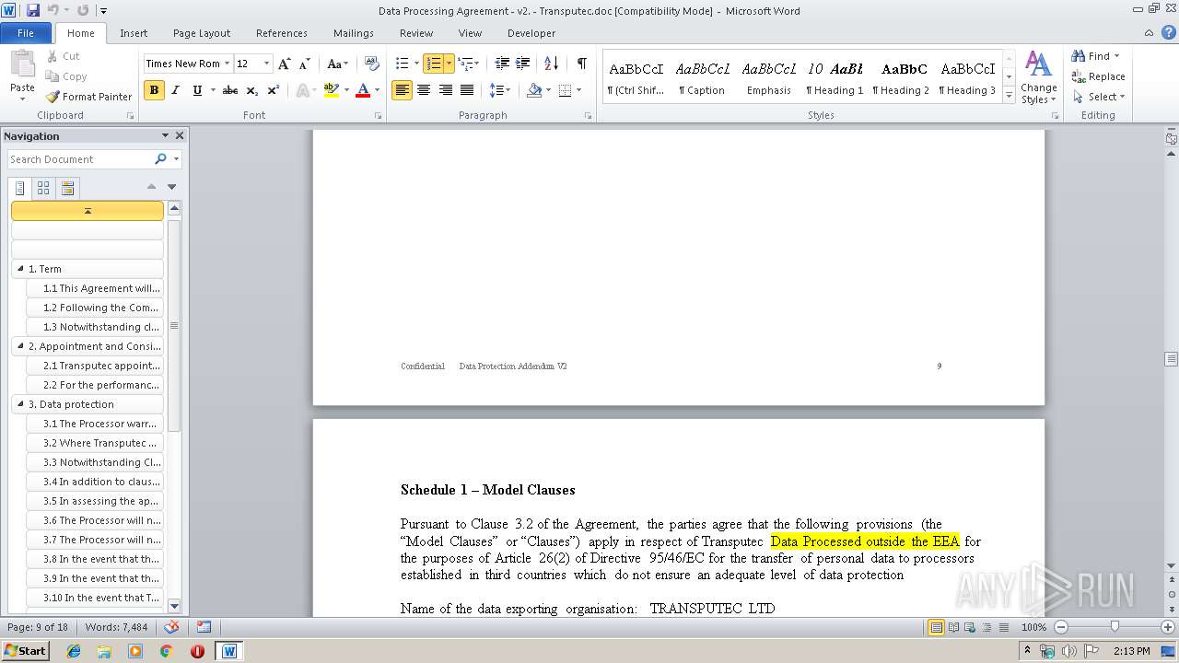Collapse the '1. Term' heading in Navigation

tap(19, 270)
